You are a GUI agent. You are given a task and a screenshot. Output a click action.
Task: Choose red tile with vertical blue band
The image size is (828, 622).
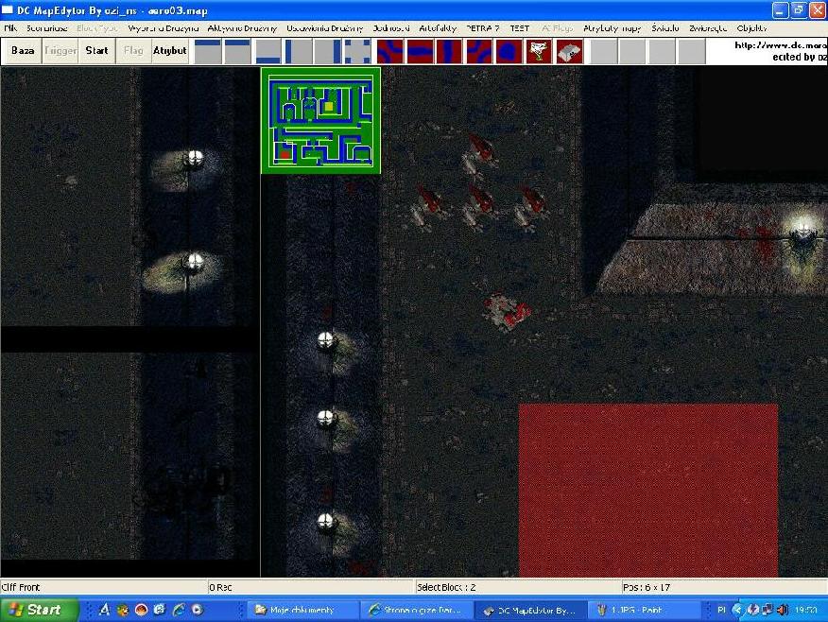point(450,51)
